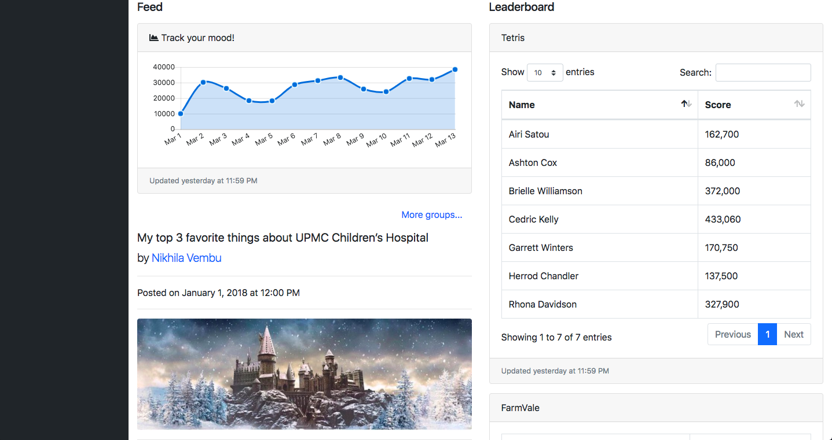Click the mood chart's Updated yesterday footer
The image size is (832, 440).
coord(305,180)
